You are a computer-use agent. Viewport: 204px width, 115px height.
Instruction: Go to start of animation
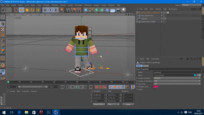click(x=62, y=87)
